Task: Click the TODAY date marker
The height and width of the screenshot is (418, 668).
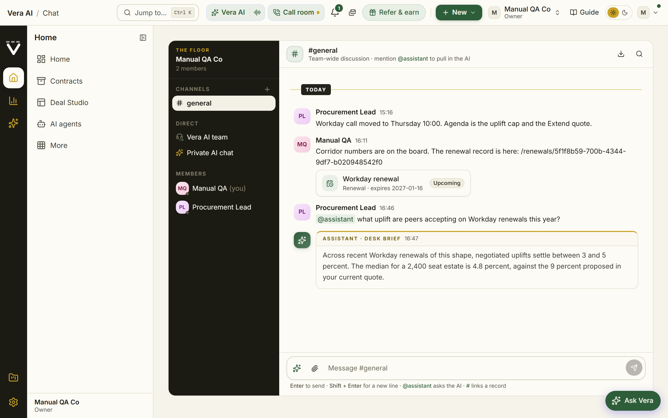Action: click(316, 90)
